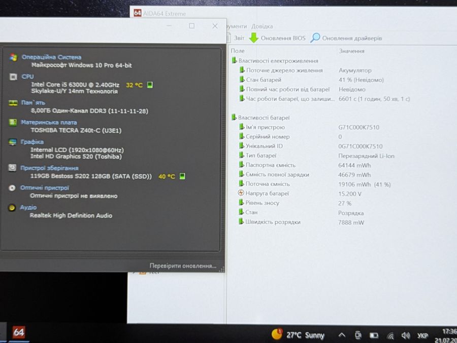Click the monitor icon beside Графіка
457x343 pixels.
[13, 142]
